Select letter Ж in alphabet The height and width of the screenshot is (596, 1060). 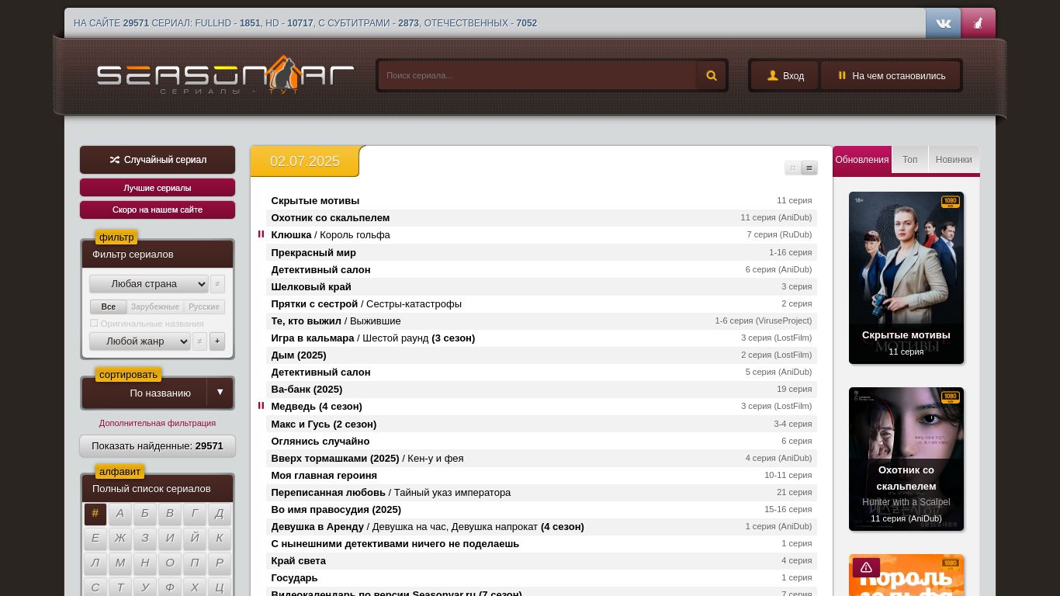pyautogui.click(x=120, y=539)
